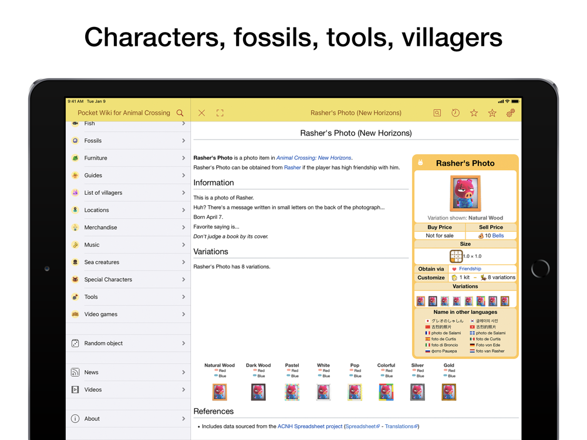Click the customization kit icon

coord(454,277)
